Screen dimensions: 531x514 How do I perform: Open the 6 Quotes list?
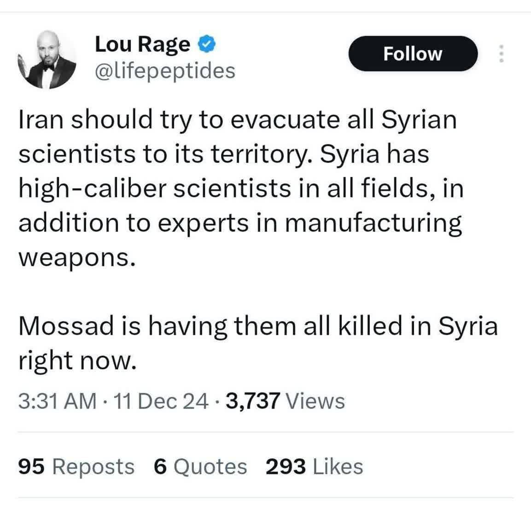[200, 466]
